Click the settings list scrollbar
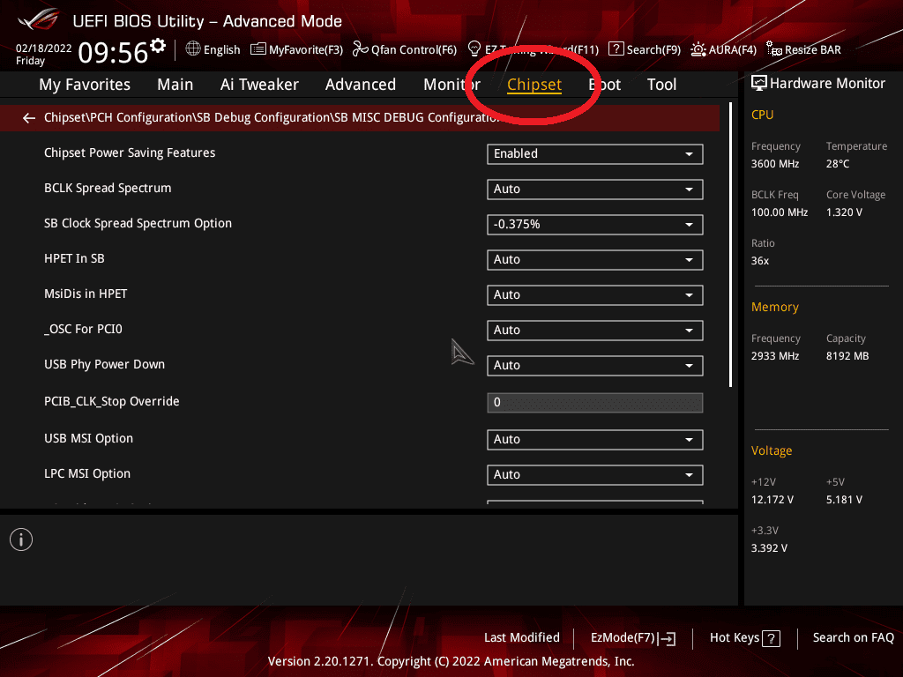The height and width of the screenshot is (677, 903). pyautogui.click(x=731, y=245)
